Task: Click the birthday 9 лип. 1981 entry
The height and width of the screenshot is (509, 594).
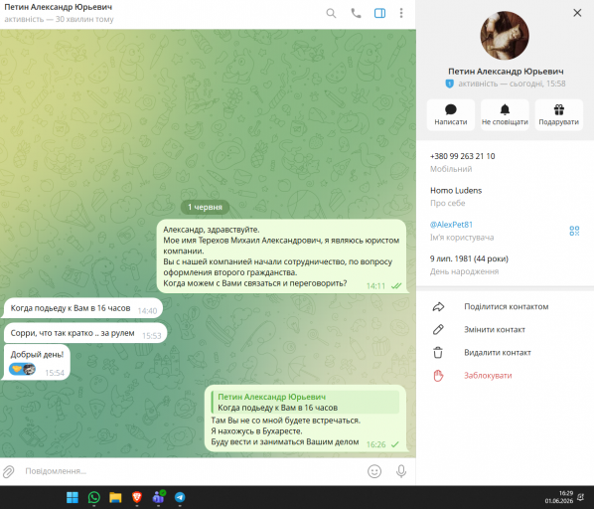Action: 469,258
